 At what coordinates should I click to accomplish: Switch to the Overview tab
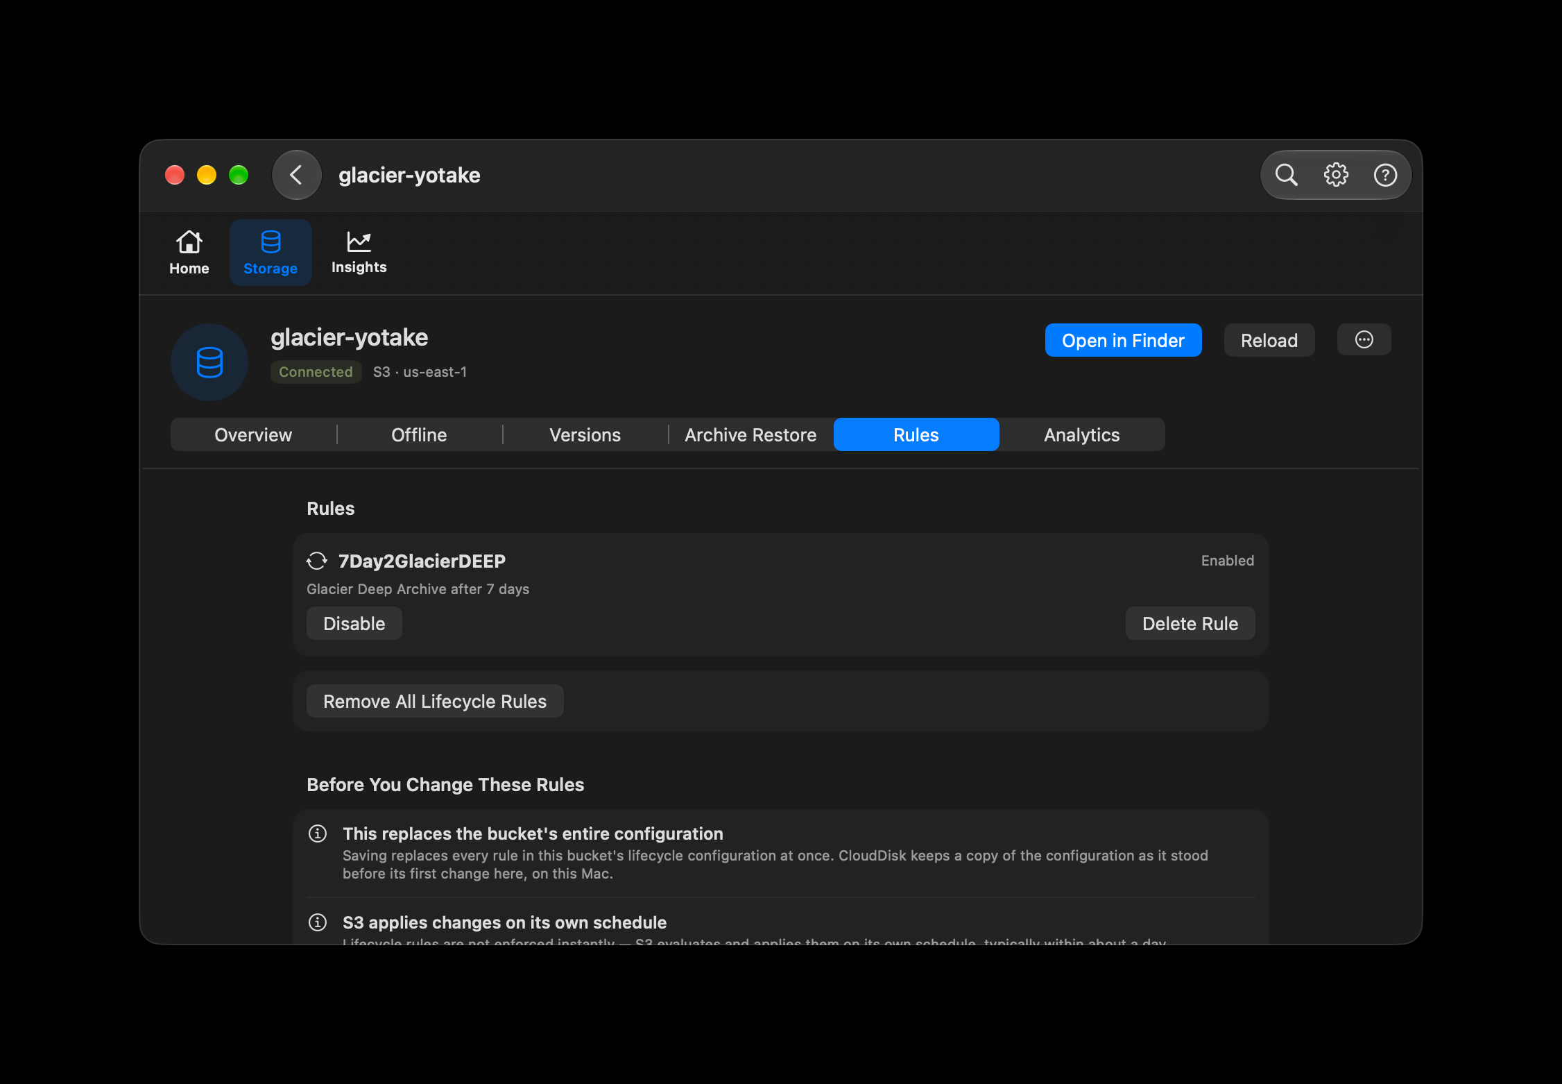[253, 435]
